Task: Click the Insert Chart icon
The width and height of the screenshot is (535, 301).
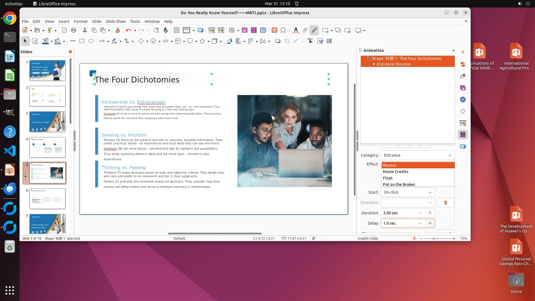Action: pyautogui.click(x=263, y=30)
